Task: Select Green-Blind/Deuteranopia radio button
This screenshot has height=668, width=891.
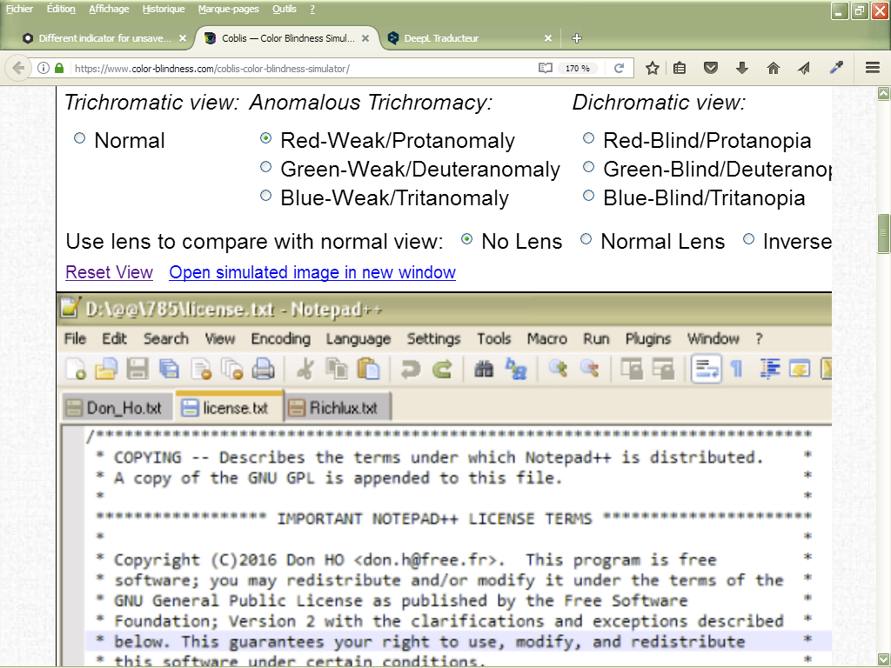Action: (x=589, y=167)
